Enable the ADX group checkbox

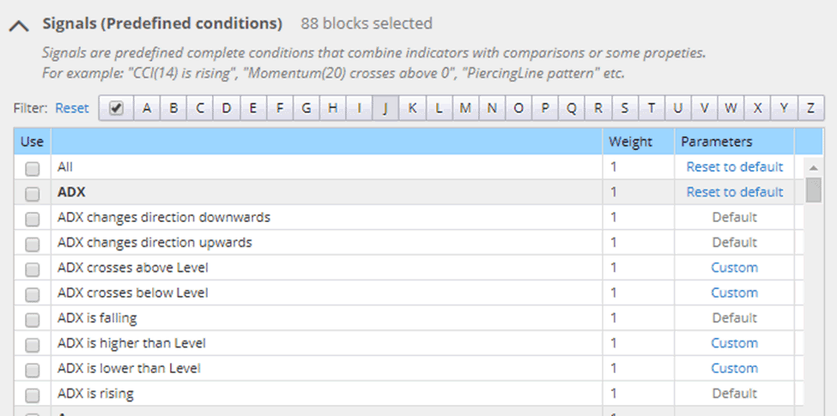click(33, 194)
